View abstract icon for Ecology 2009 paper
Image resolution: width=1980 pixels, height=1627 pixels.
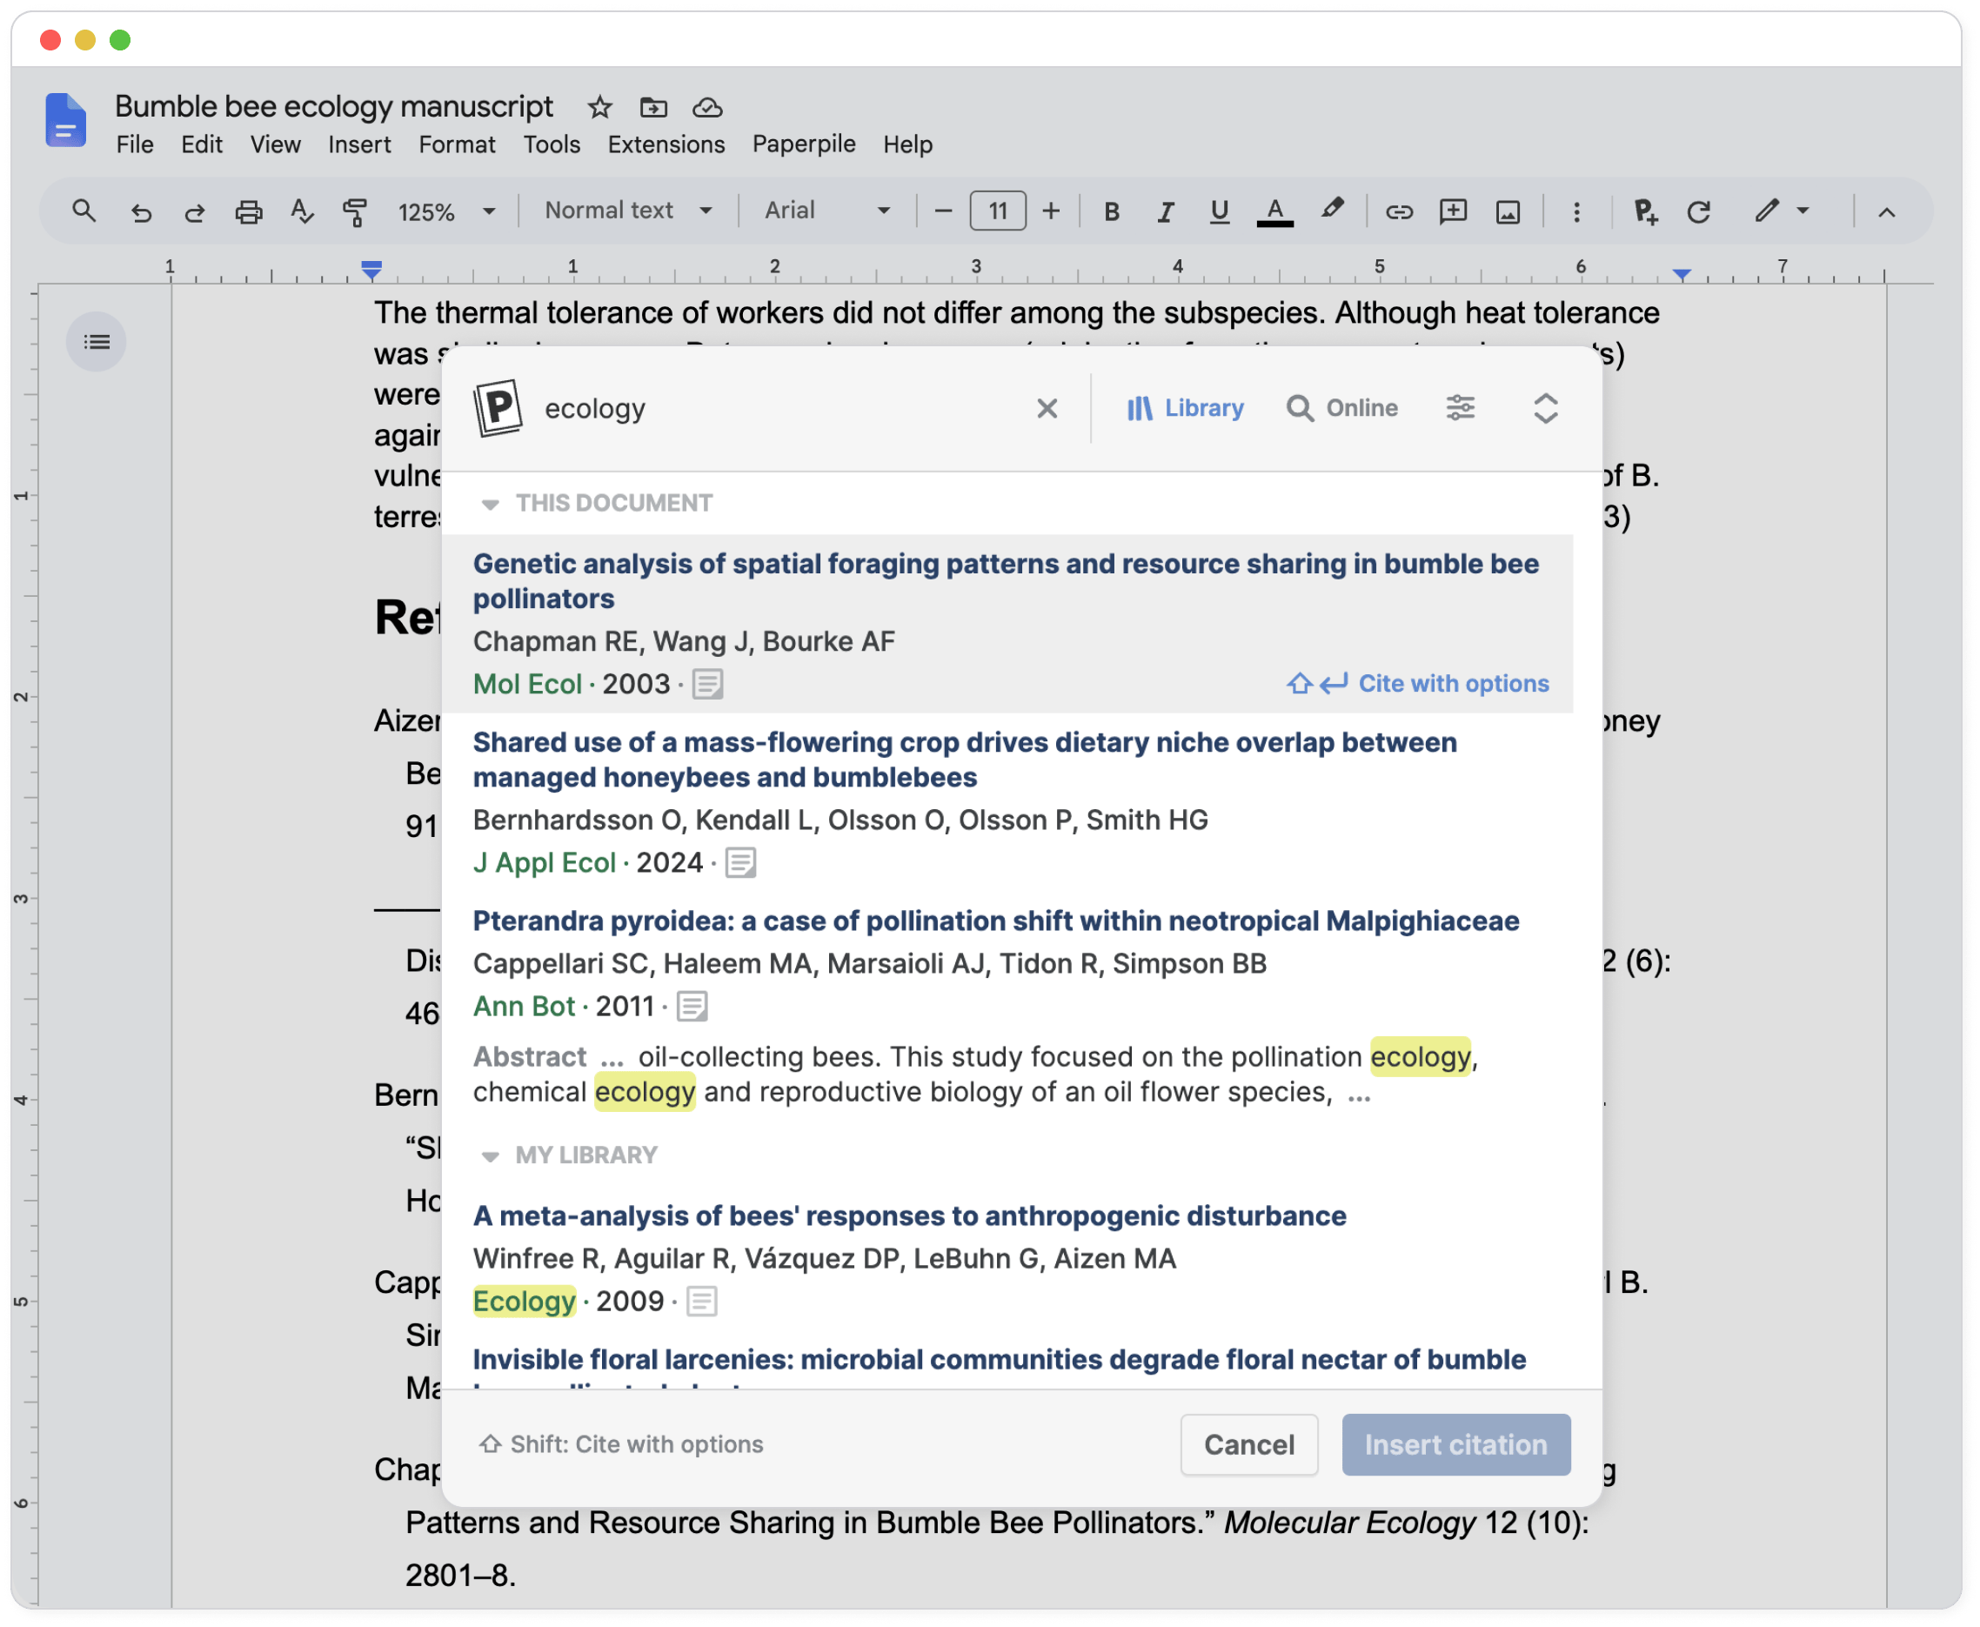coord(702,1302)
